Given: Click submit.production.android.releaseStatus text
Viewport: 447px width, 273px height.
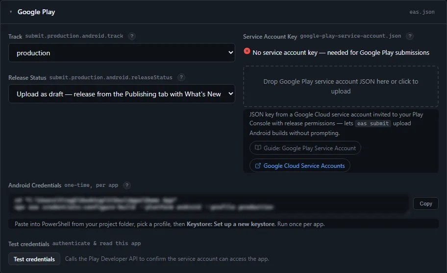Looking at the screenshot, I should [x=111, y=77].
